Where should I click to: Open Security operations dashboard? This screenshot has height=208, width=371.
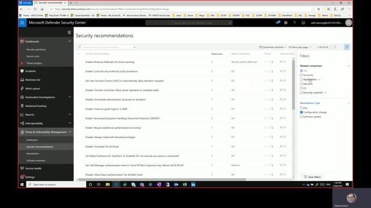(x=36, y=50)
